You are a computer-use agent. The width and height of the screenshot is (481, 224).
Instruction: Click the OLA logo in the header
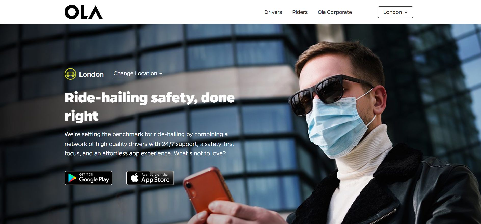84,12
